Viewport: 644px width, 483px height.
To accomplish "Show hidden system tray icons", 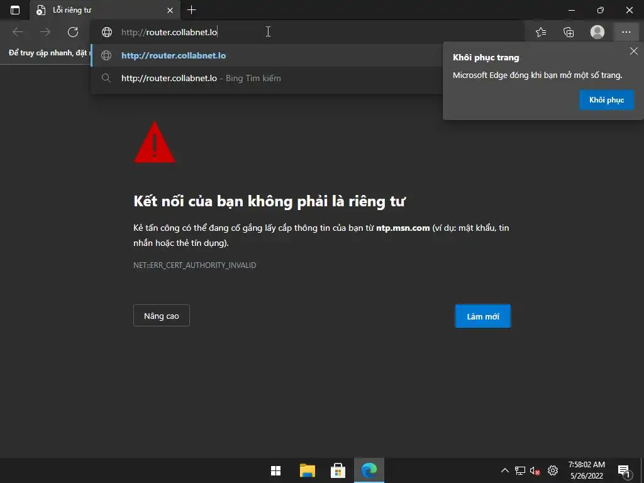I will click(x=505, y=470).
